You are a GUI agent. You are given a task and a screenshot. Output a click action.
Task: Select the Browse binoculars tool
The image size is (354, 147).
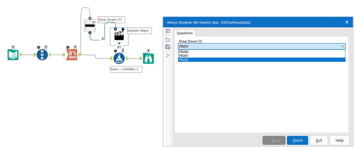(148, 59)
